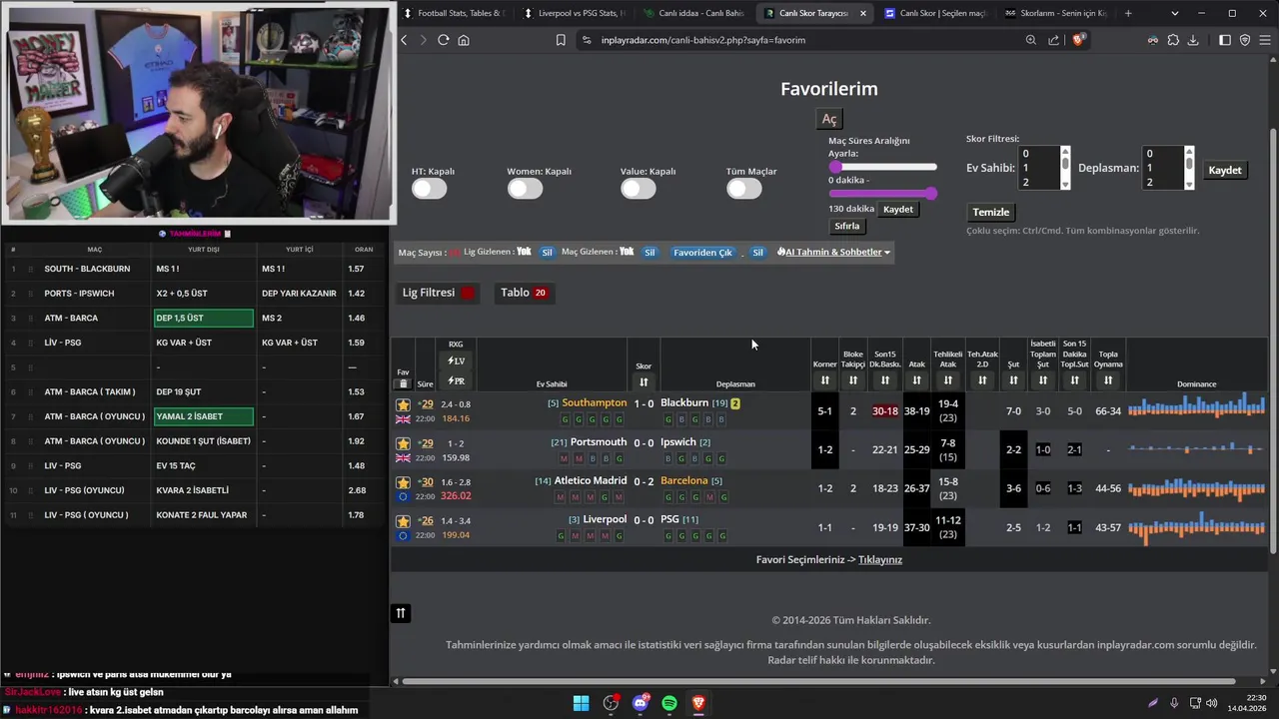Click the Aç button
Viewport: 1279px width, 719px height.
pos(829,119)
